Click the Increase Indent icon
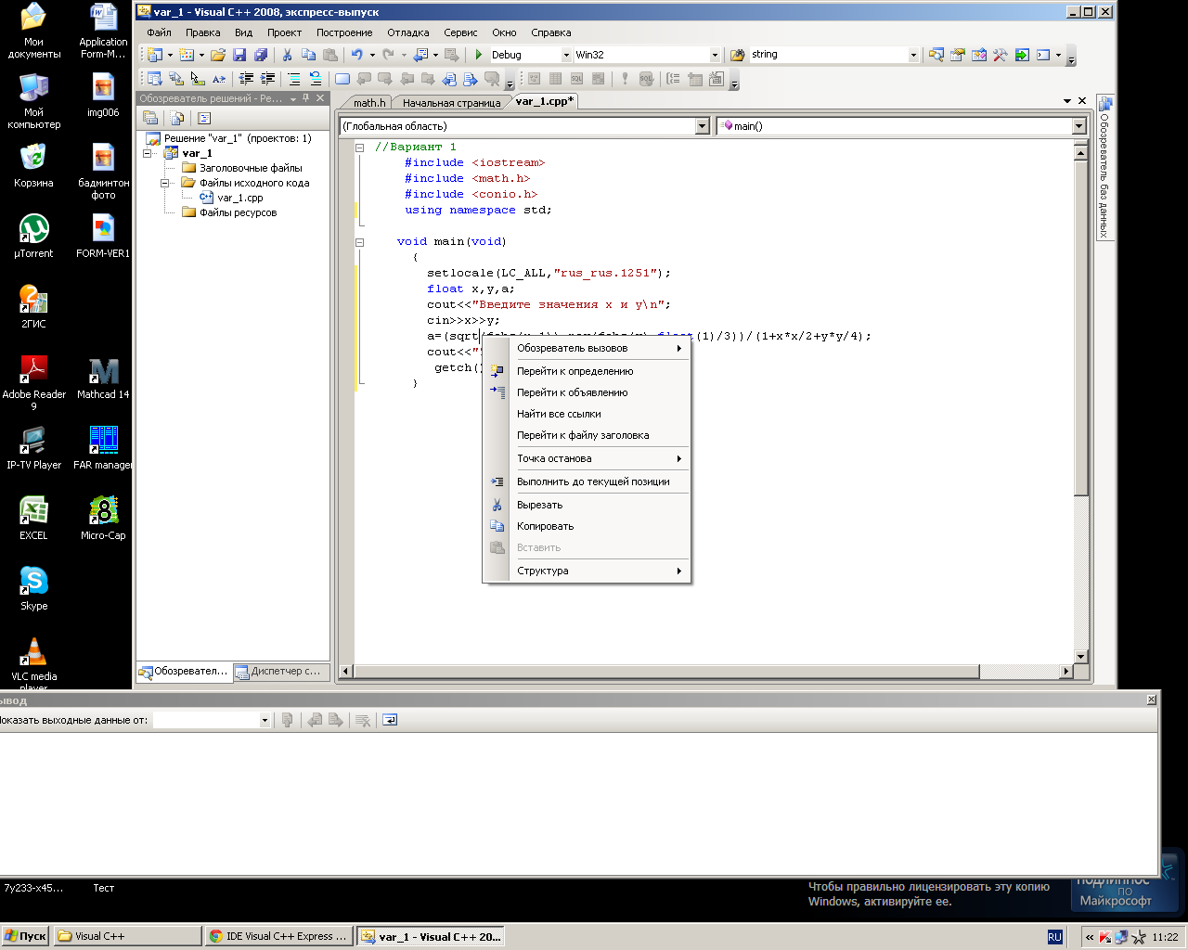1188x950 pixels. (x=267, y=79)
